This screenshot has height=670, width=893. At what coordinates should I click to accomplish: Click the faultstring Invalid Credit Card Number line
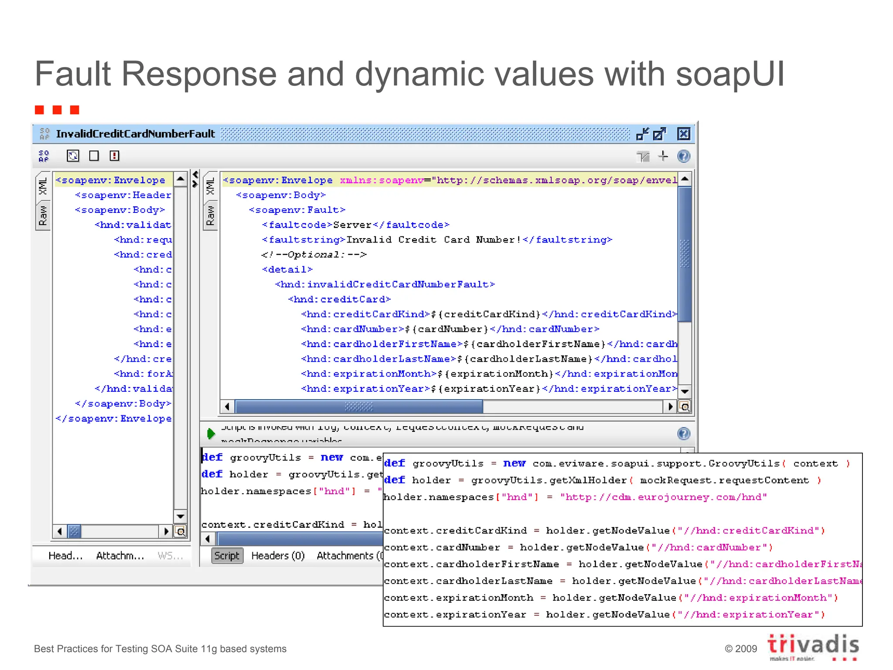tap(437, 239)
